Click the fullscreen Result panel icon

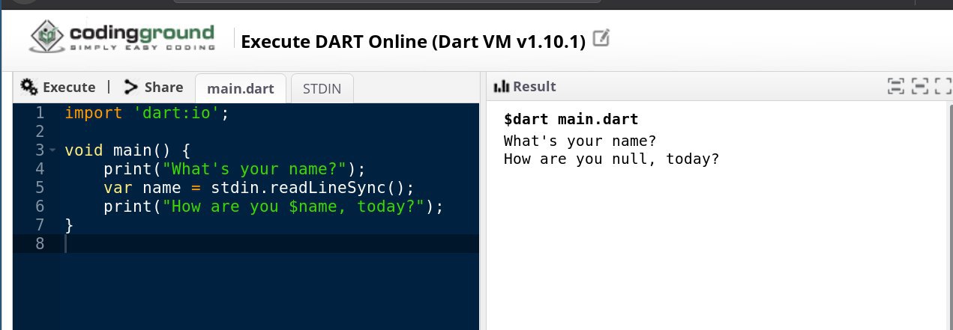pyautogui.click(x=944, y=87)
